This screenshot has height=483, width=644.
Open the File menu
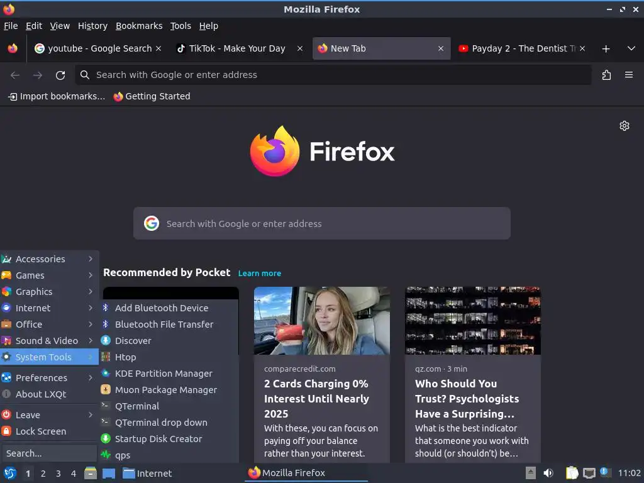pyautogui.click(x=11, y=26)
